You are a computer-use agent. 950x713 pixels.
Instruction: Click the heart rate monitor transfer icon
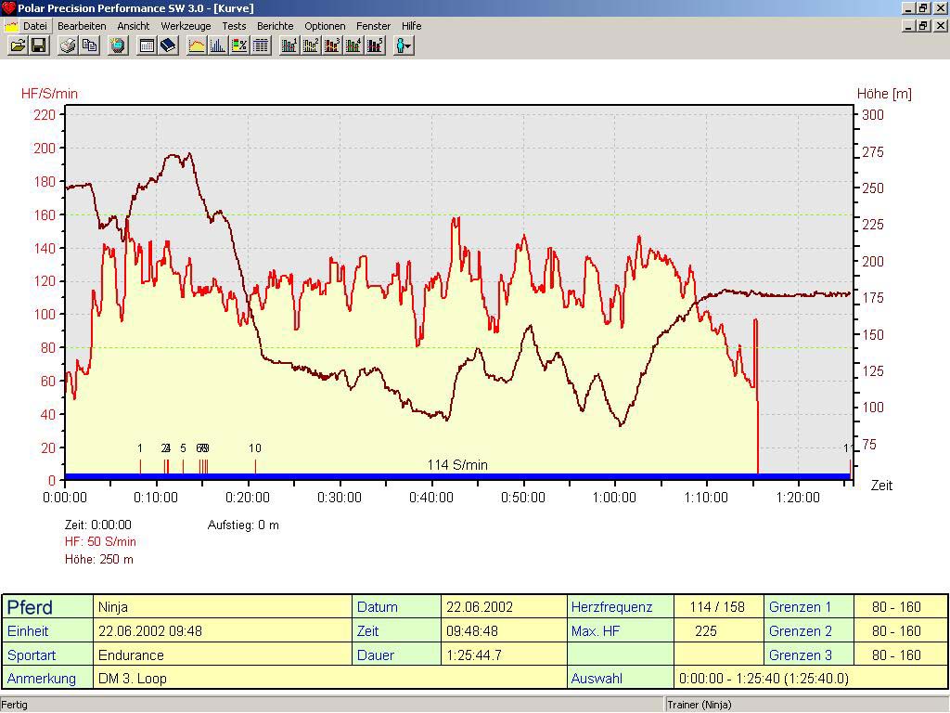coord(118,45)
